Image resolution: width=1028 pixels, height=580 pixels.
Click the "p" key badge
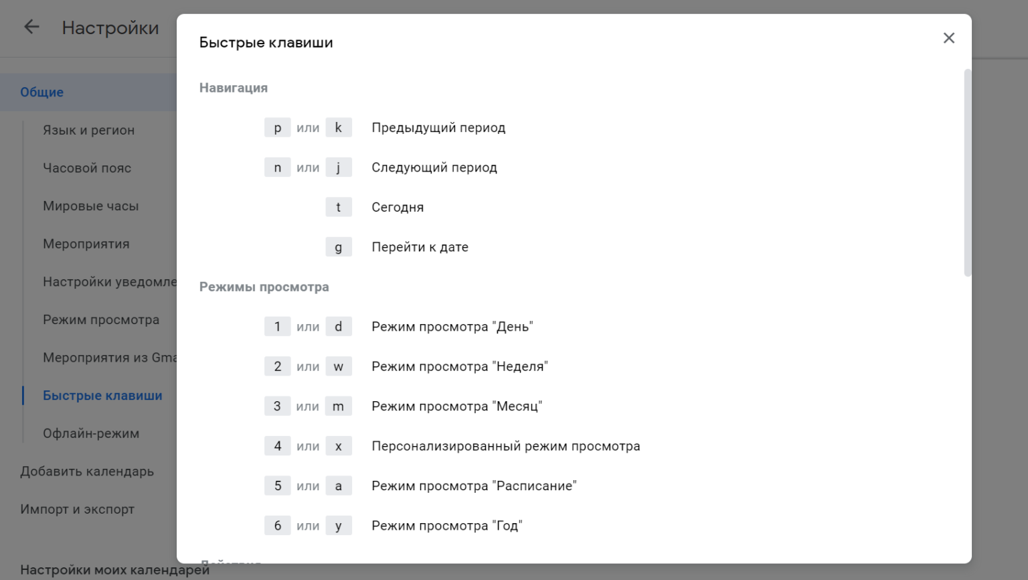click(277, 128)
